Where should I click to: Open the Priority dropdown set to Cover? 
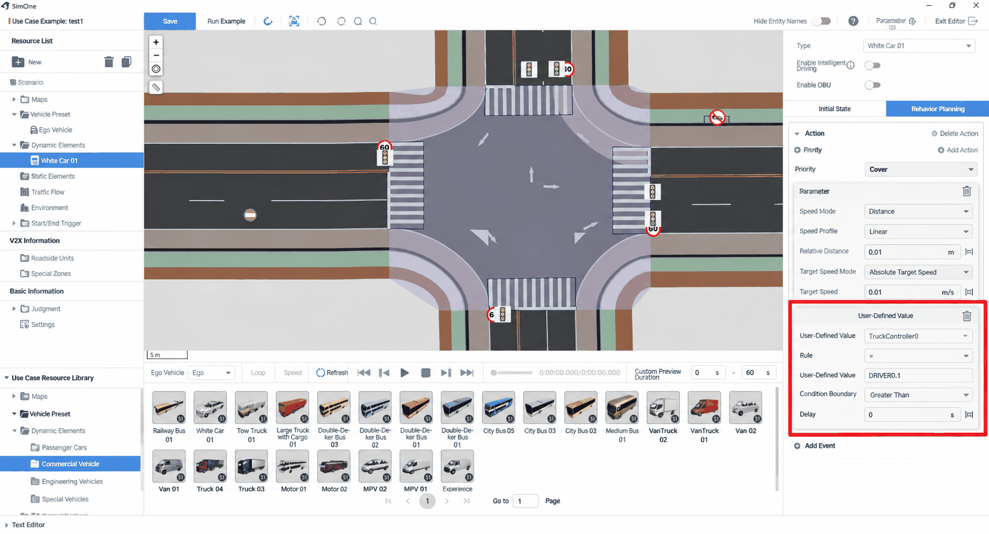(x=921, y=170)
